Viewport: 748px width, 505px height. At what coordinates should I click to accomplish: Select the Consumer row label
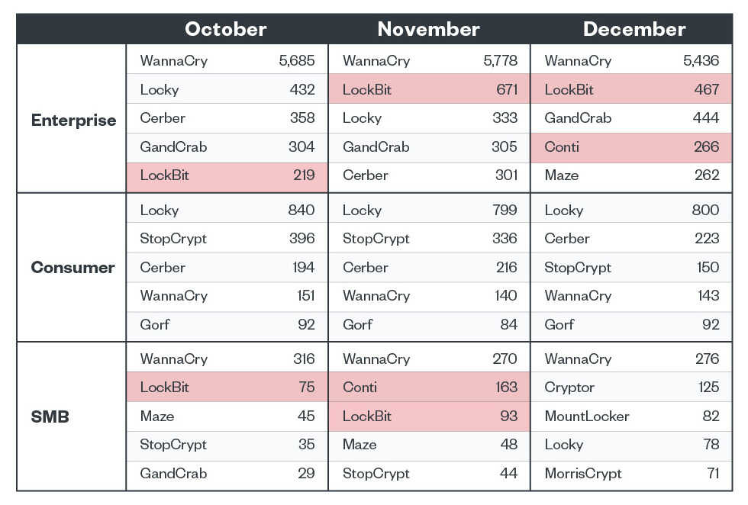pyautogui.click(x=73, y=267)
